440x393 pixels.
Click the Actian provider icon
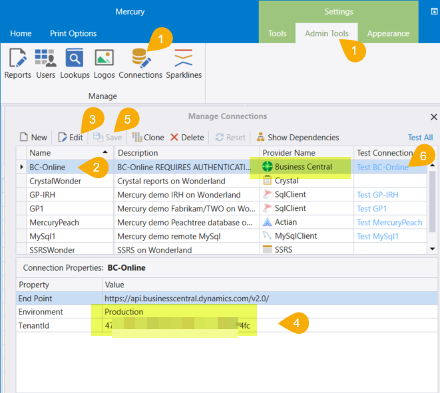[267, 222]
